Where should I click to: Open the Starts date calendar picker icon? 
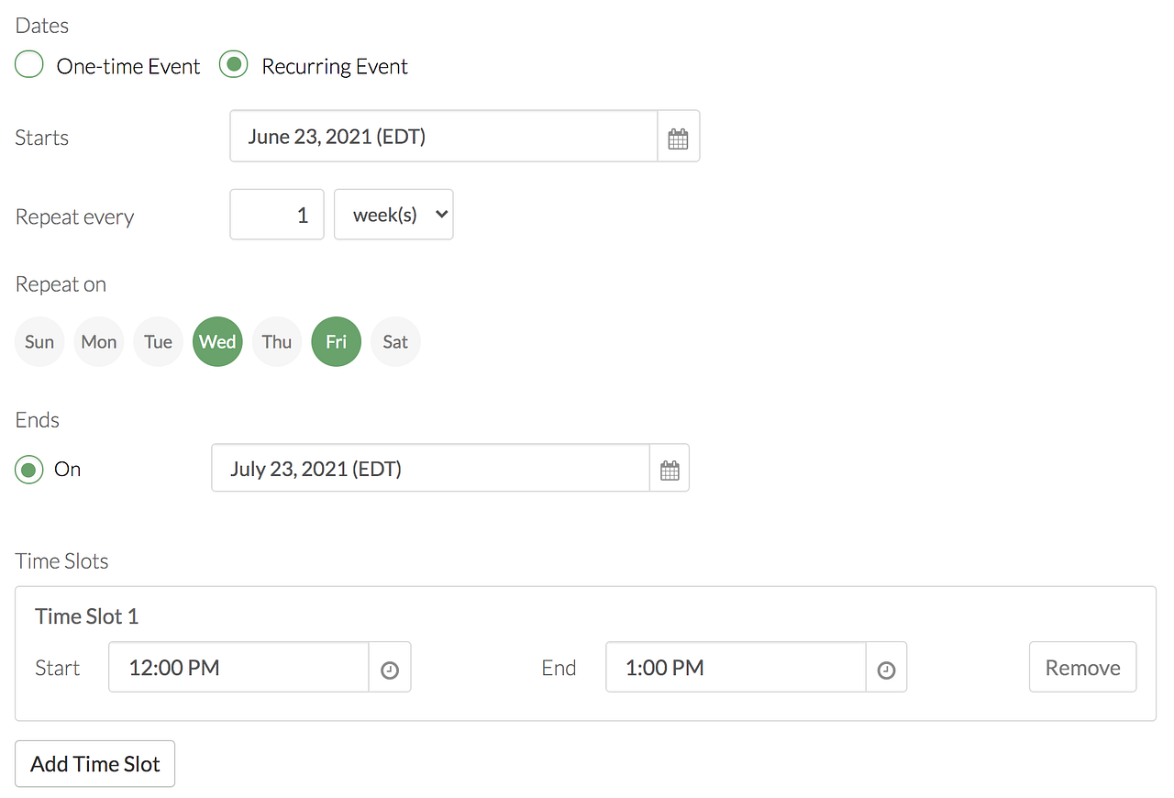pyautogui.click(x=678, y=138)
